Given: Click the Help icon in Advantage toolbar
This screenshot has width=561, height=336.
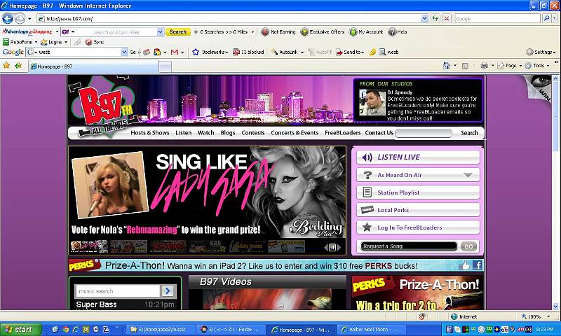Looking at the screenshot, I should (x=392, y=32).
